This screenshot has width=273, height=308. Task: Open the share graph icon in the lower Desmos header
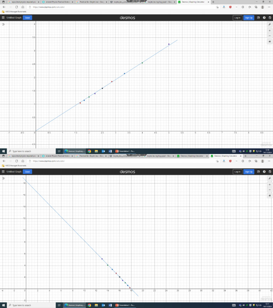click(x=258, y=172)
